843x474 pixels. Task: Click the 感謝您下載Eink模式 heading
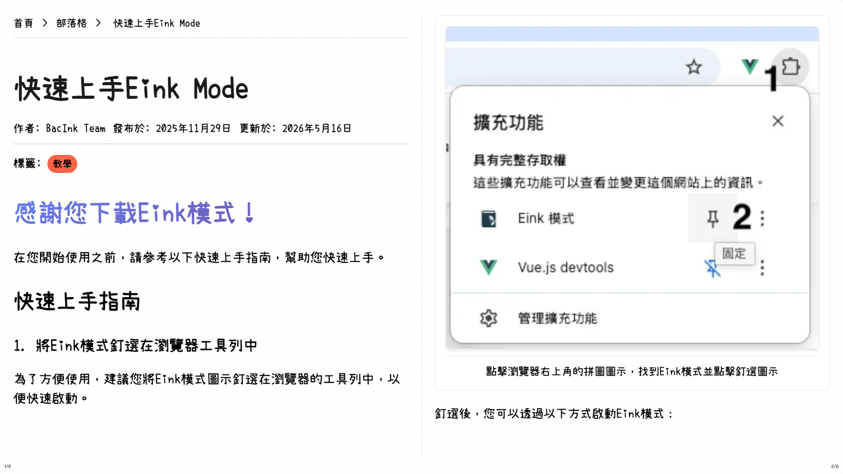[x=135, y=213]
